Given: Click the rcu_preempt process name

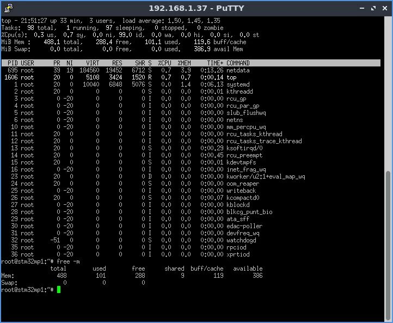Looking at the screenshot, I should pyautogui.click(x=244, y=155).
